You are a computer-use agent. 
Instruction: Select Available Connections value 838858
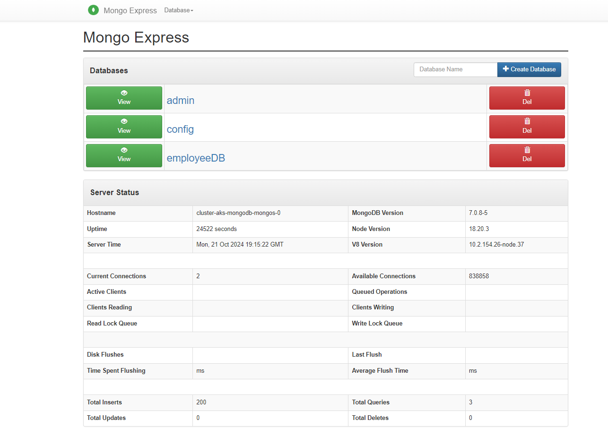pos(479,276)
